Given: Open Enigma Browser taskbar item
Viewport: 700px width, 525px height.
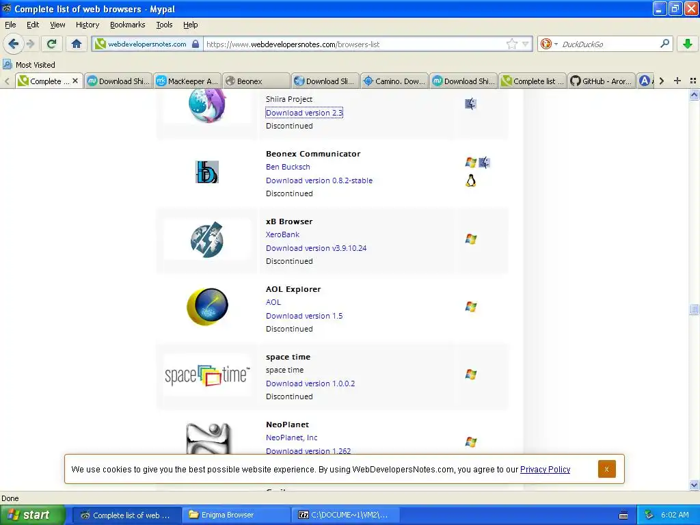Looking at the screenshot, I should pos(236,515).
